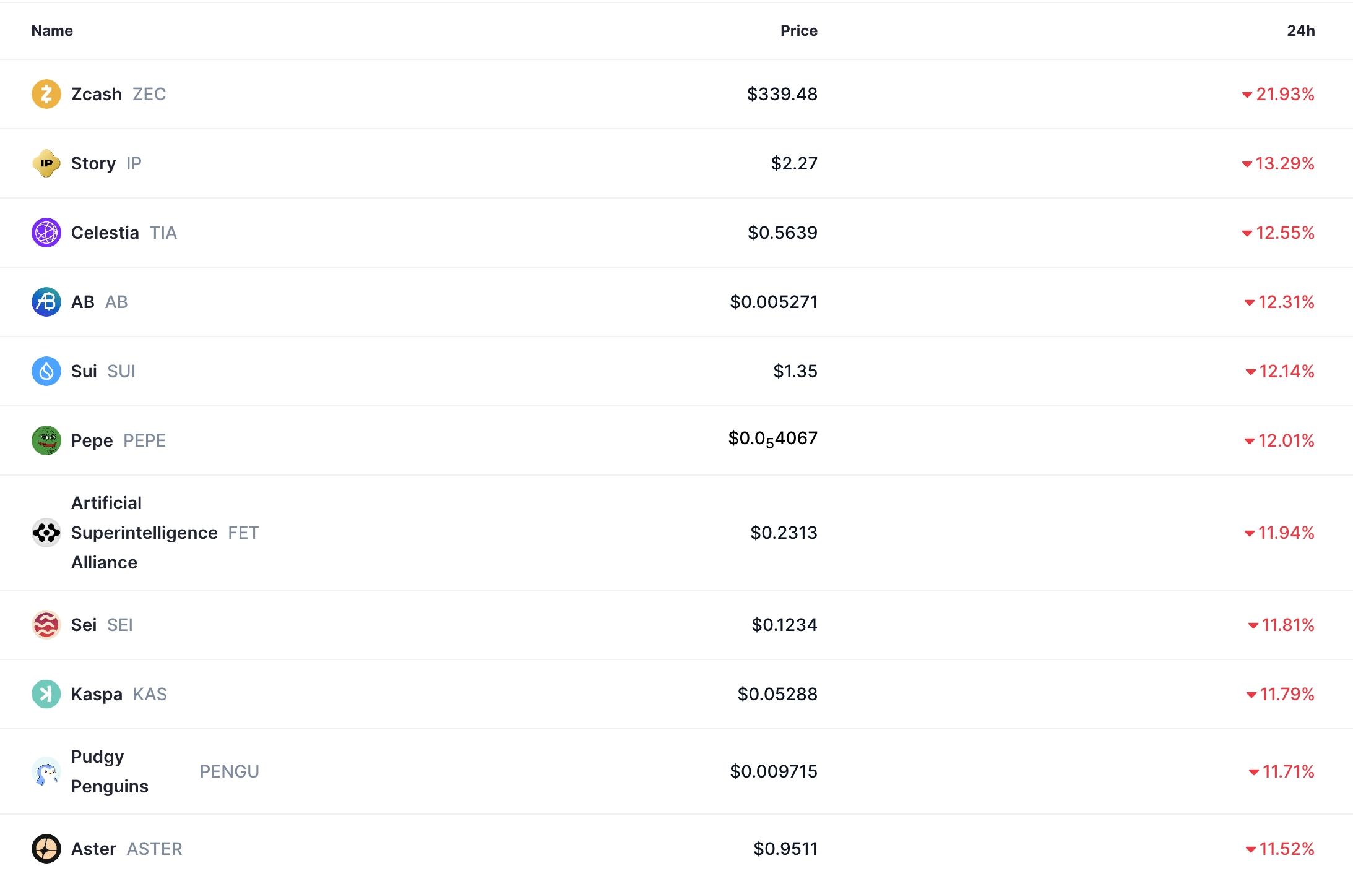This screenshot has height=879, width=1353.
Task: Click the ASTER ticker symbol text
Action: tap(154, 849)
